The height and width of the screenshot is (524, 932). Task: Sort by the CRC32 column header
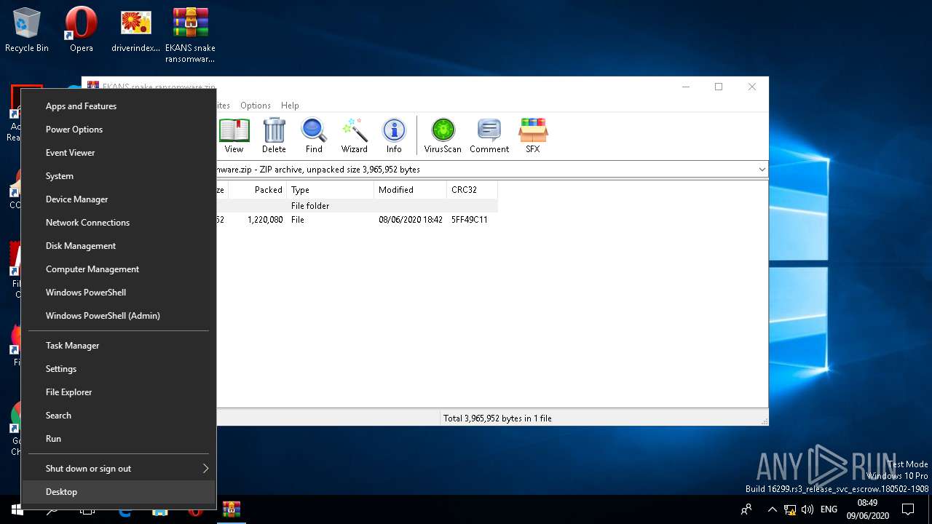(x=472, y=190)
